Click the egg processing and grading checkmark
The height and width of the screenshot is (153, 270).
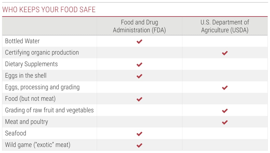(x=225, y=87)
